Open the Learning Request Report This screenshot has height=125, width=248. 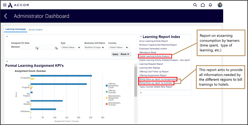pyautogui.click(x=151, y=64)
